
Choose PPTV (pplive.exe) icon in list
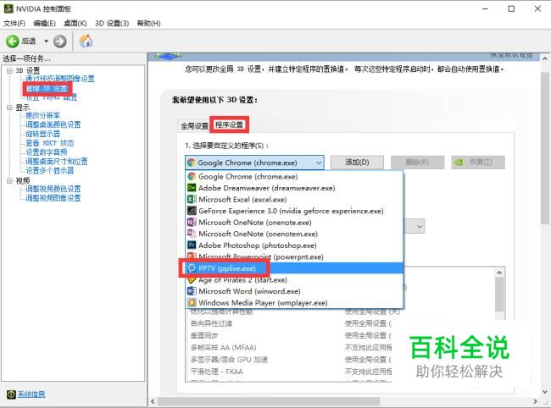(192, 268)
